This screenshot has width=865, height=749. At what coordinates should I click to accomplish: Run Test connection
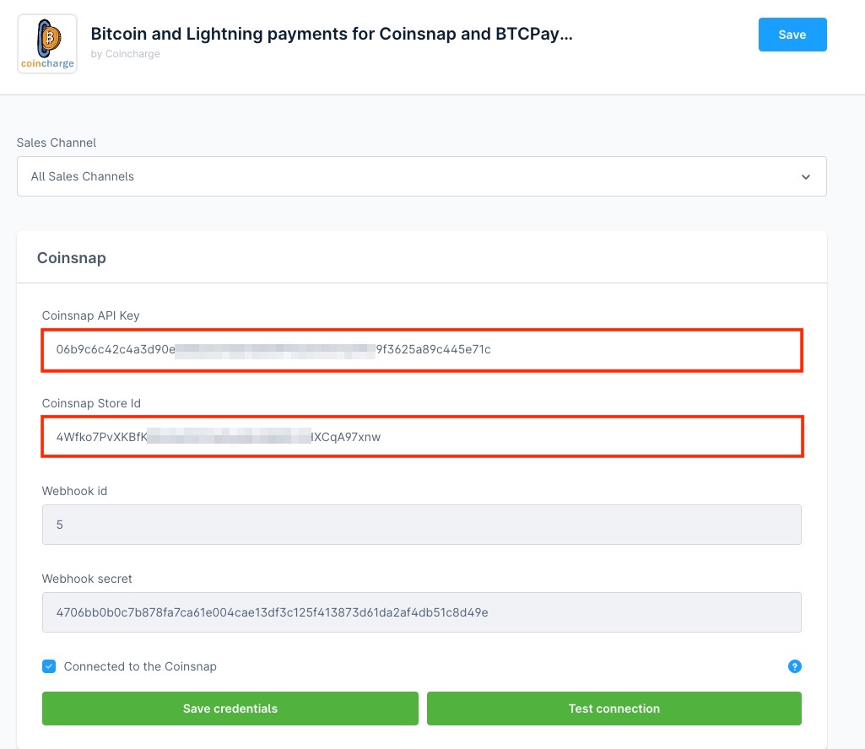(x=614, y=709)
